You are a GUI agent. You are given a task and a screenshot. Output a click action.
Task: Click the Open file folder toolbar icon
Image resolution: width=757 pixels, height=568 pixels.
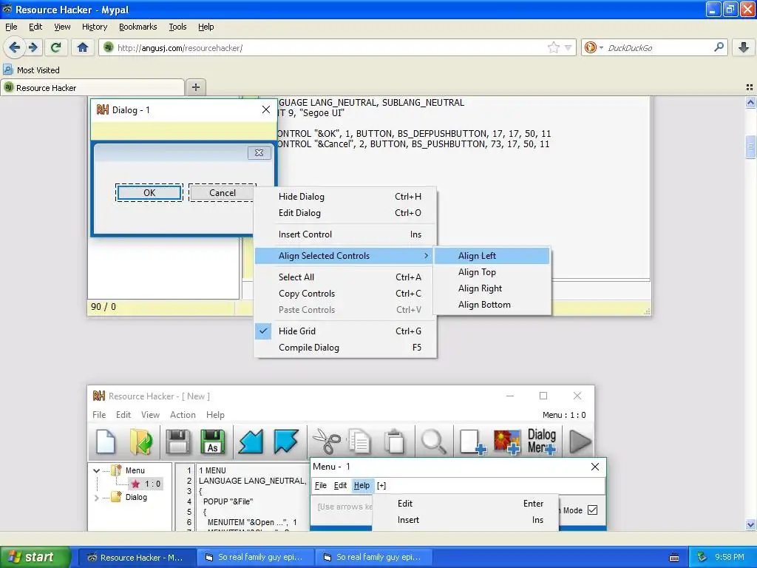tap(141, 442)
